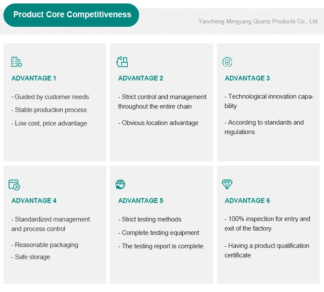Image resolution: width=324 pixels, height=292 pixels.
Task: Click the diamond icon above Advantage 6
Action: point(227,184)
